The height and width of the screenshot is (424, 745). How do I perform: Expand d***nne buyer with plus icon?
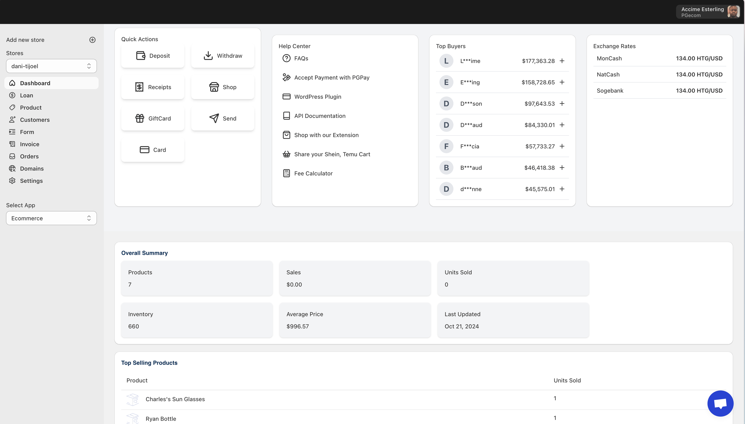(x=562, y=189)
